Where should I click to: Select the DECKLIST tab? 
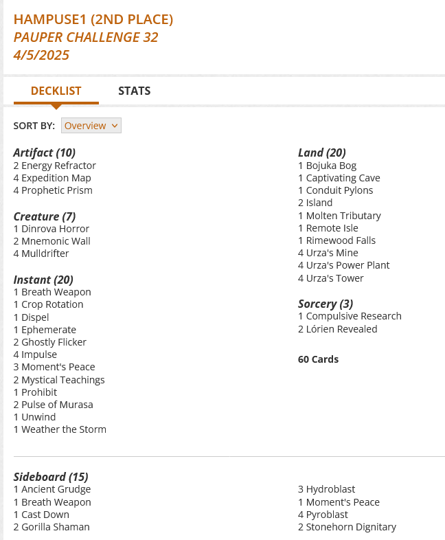[56, 91]
